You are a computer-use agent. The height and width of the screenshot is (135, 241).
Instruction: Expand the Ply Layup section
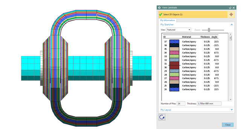(x=232, y=110)
